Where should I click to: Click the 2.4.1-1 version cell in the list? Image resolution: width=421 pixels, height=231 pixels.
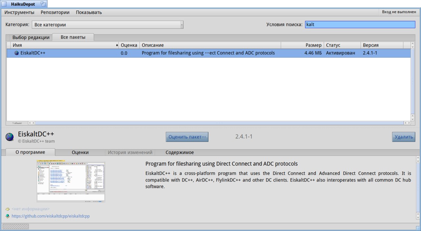click(370, 53)
